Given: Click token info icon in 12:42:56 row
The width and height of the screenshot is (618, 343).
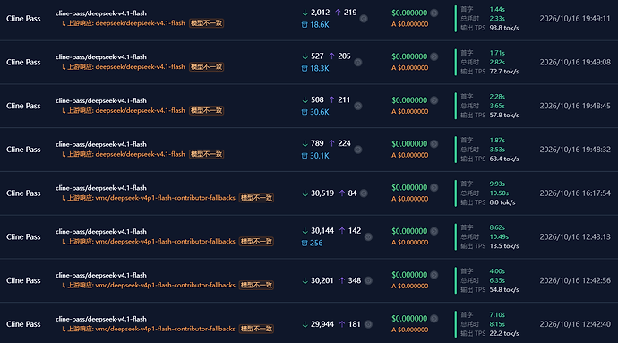Looking at the screenshot, I should (368, 280).
